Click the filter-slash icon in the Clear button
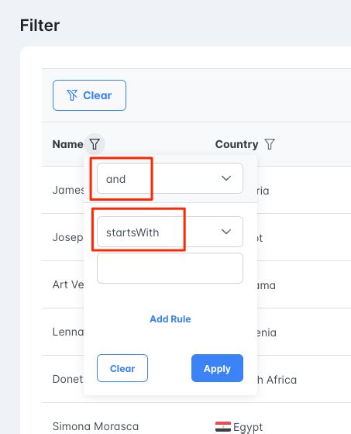351x434 pixels. (x=72, y=95)
